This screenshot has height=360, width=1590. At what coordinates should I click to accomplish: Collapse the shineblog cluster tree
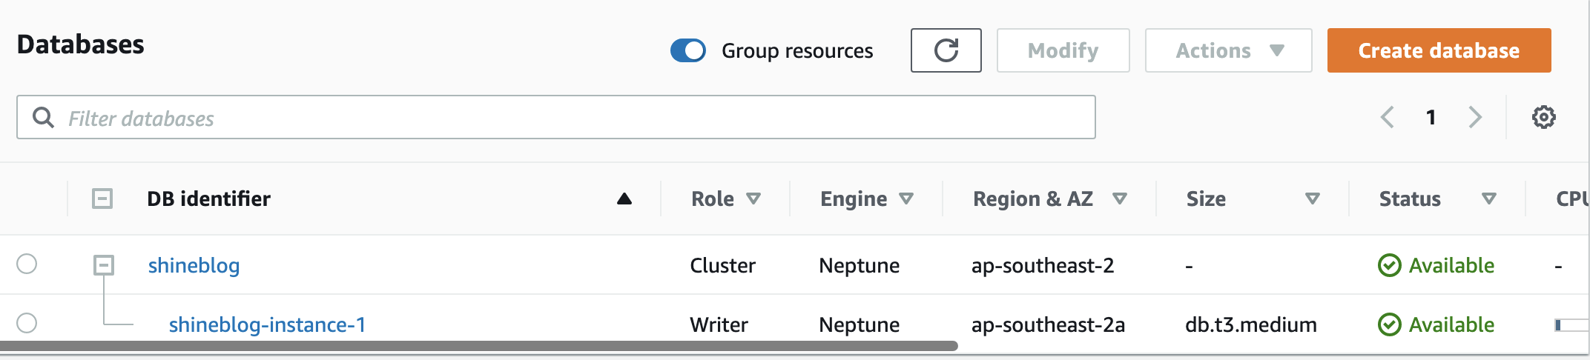104,265
